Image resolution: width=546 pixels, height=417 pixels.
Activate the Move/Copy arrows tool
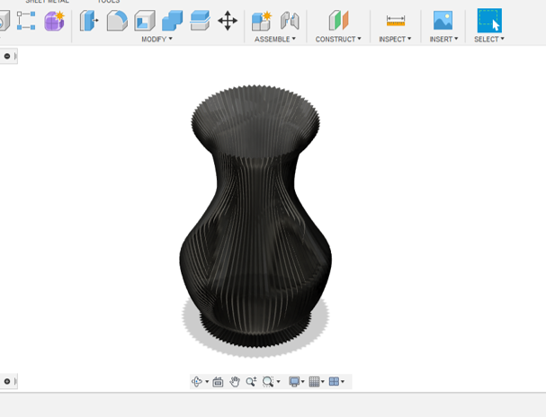tap(228, 21)
